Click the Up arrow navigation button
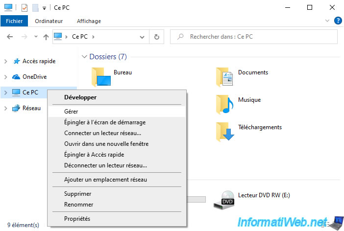Viewport: 344px width, 231px height. pos(46,37)
